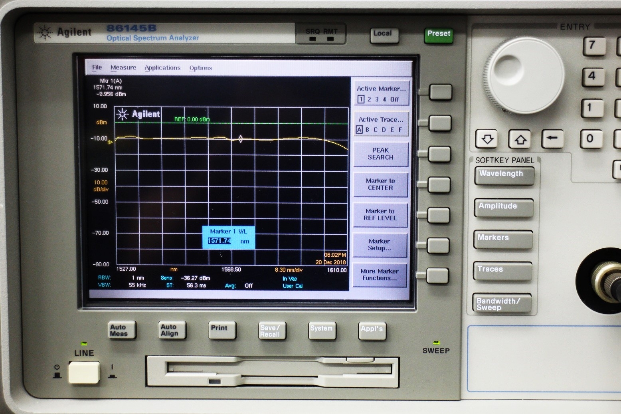The image size is (621, 414).
Task: Click the RBW 1 nm value
Action: click(x=138, y=278)
